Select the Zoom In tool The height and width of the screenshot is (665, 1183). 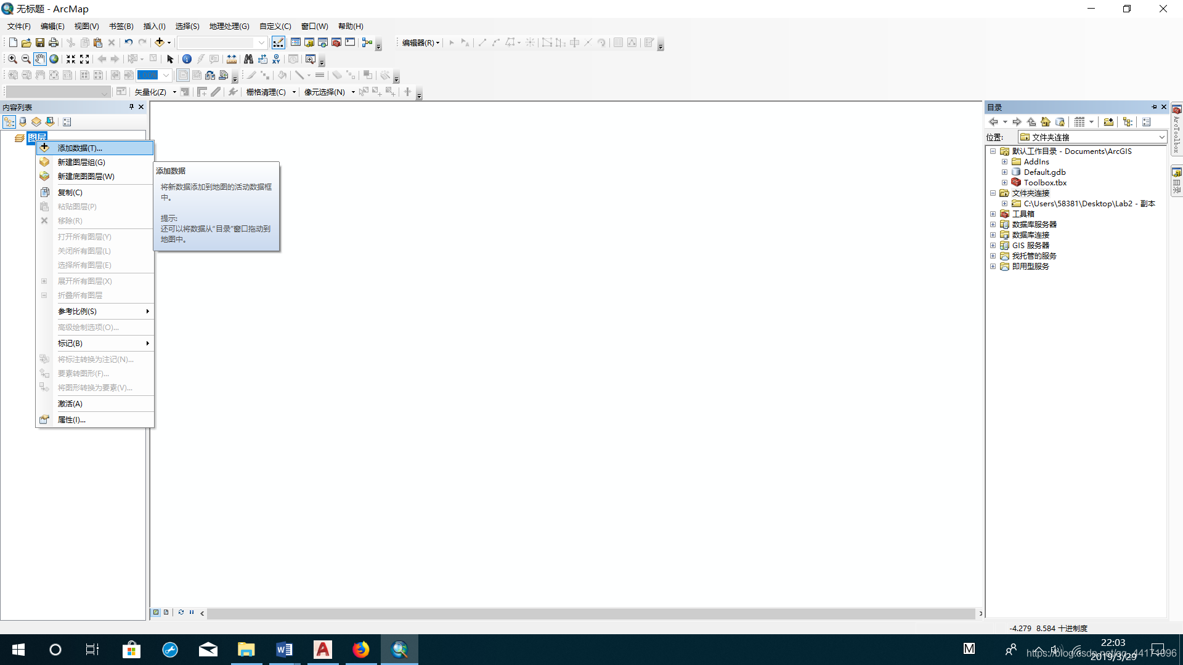coord(12,59)
